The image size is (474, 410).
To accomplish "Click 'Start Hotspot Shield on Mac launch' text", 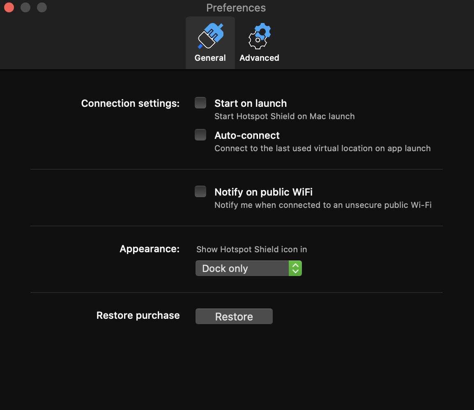I will tap(285, 116).
